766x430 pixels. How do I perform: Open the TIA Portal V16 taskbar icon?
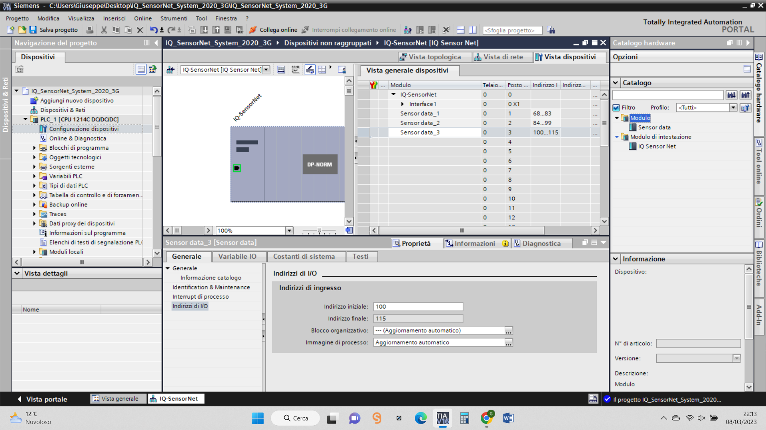click(x=442, y=418)
